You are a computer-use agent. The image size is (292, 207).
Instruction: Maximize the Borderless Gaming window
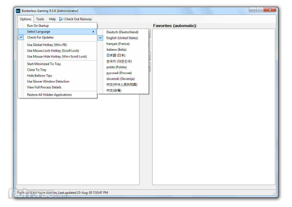pyautogui.click(x=260, y=10)
